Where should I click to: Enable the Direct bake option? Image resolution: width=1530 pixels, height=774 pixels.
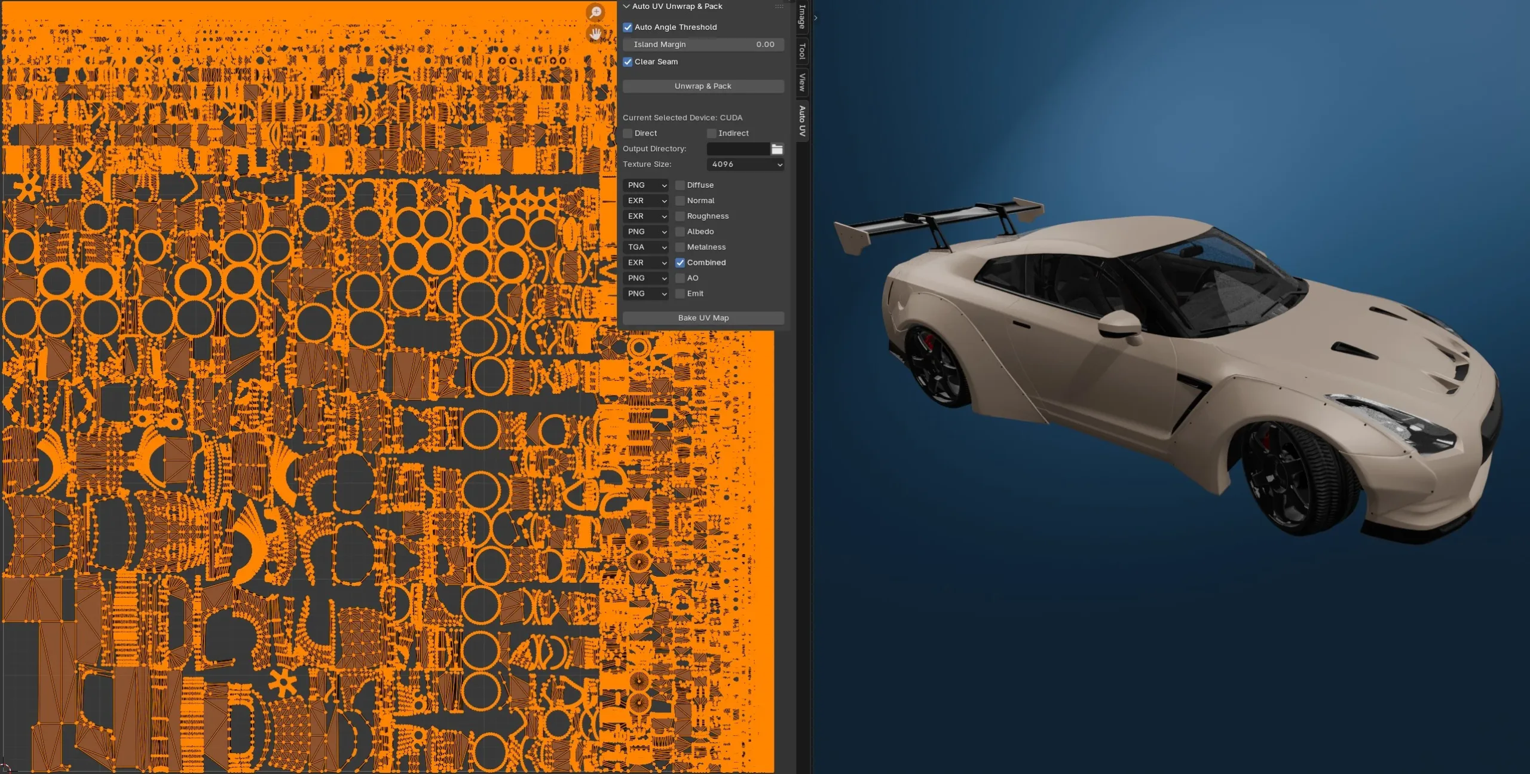coord(628,133)
